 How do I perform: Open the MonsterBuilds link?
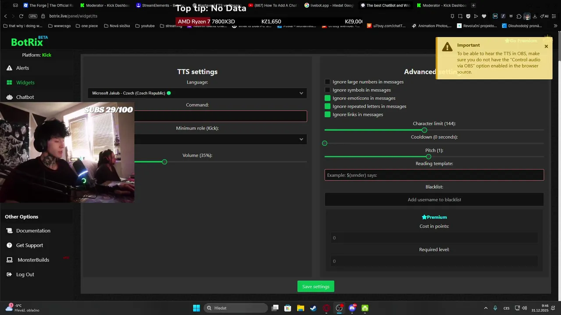pyautogui.click(x=33, y=260)
